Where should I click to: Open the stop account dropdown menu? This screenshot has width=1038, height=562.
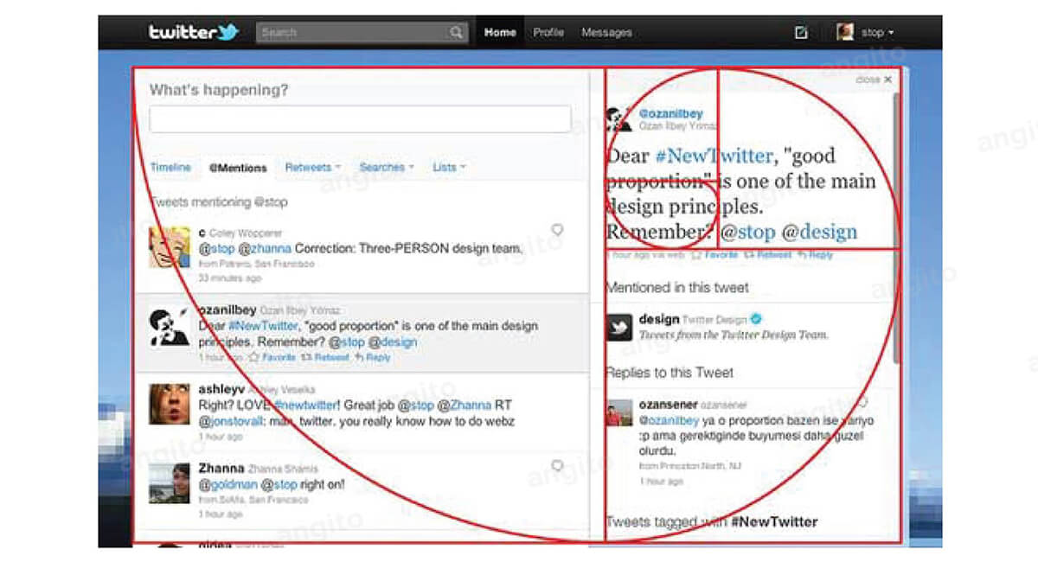click(x=878, y=33)
